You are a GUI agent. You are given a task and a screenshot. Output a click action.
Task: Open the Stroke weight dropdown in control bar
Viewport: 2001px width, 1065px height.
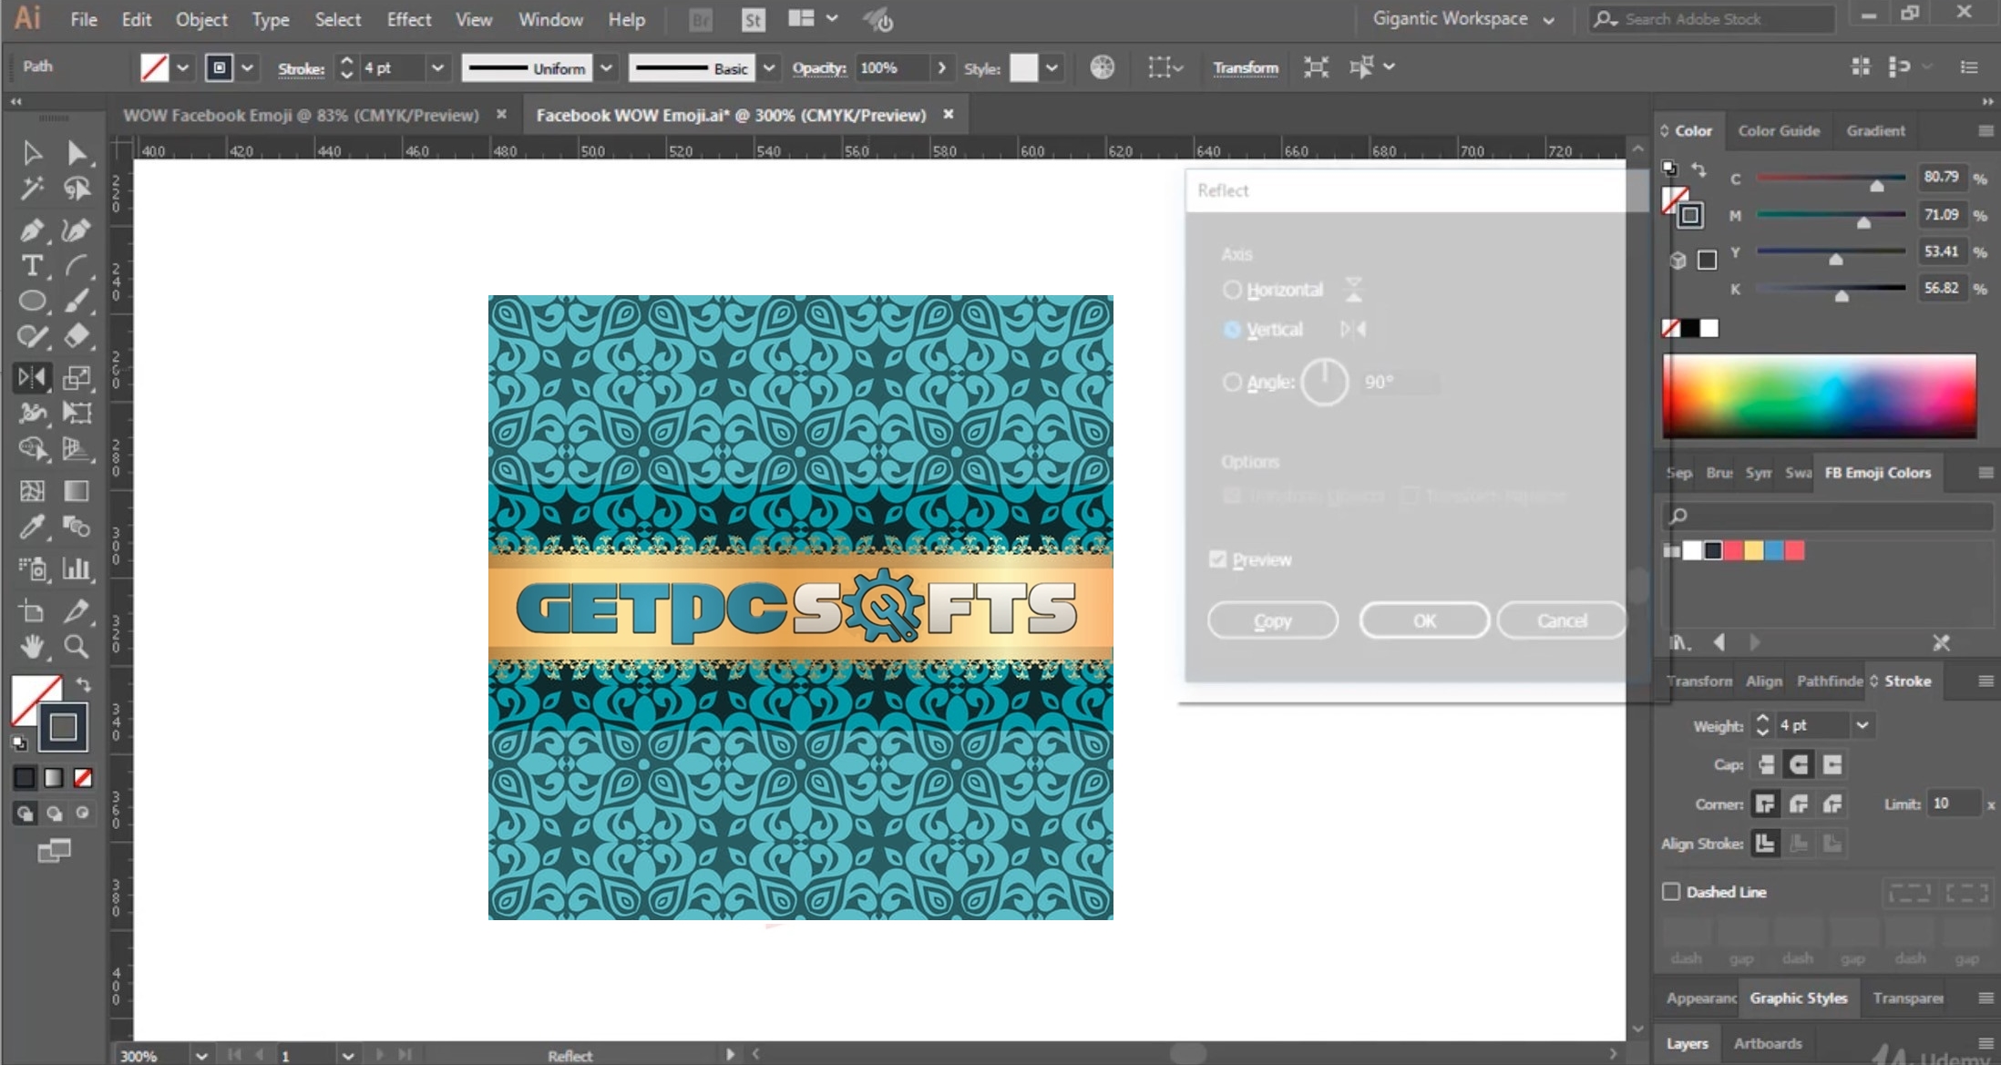[437, 68]
